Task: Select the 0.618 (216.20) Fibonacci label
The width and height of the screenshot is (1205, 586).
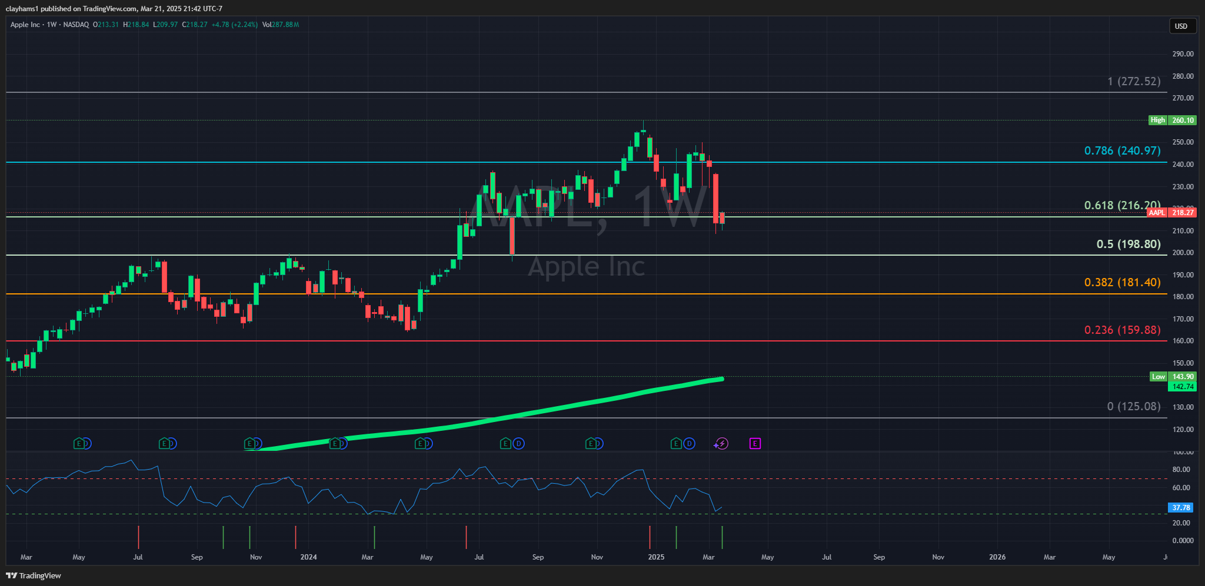Action: (1123, 206)
